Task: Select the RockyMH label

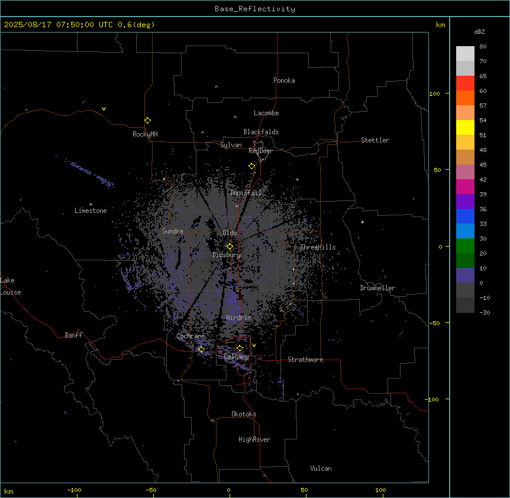Action: click(x=145, y=134)
